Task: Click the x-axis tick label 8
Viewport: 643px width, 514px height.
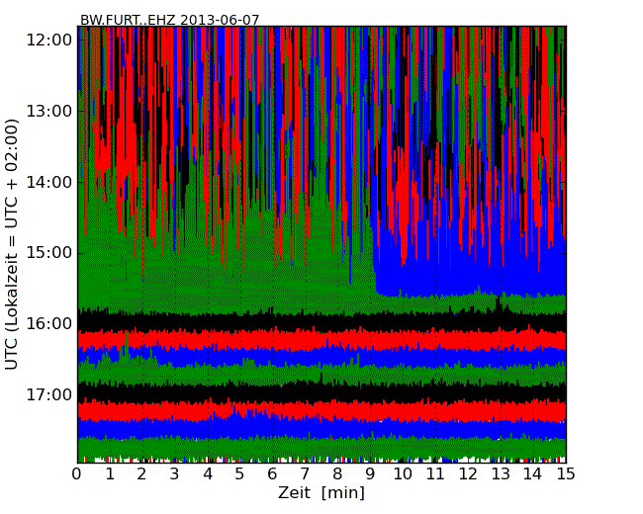Action: (337, 474)
